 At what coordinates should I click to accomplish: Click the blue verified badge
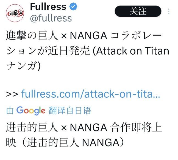pos(73,7)
